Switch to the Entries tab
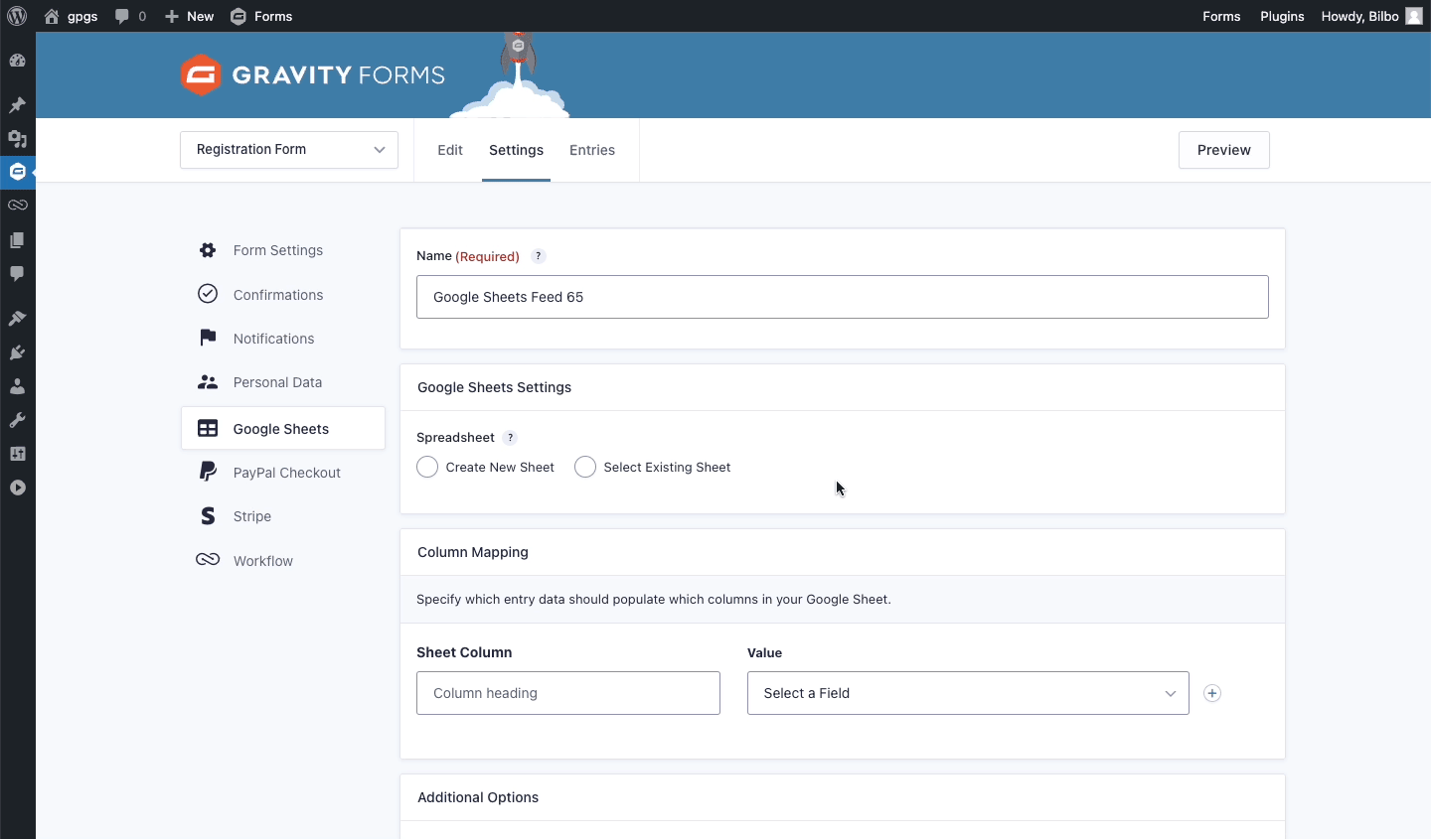The image size is (1431, 839). point(592,150)
